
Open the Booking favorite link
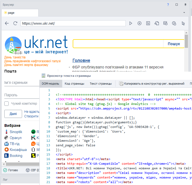click(x=16, y=156)
